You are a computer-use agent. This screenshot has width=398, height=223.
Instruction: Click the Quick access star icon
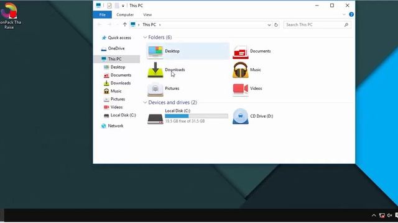click(x=104, y=38)
